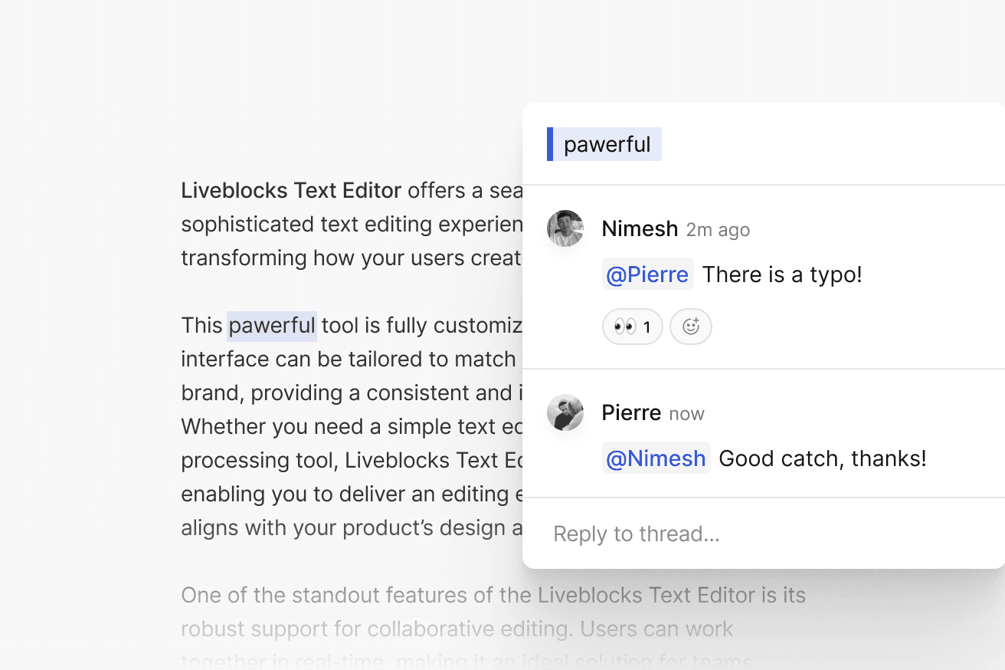This screenshot has width=1005, height=670.
Task: Toggle the eyes reaction on Nimesh's comment
Action: coord(632,326)
